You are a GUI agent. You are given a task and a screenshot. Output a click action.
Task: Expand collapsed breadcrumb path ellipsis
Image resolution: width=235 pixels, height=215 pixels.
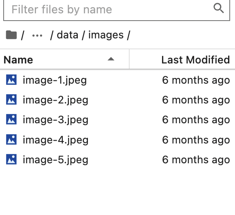(37, 36)
